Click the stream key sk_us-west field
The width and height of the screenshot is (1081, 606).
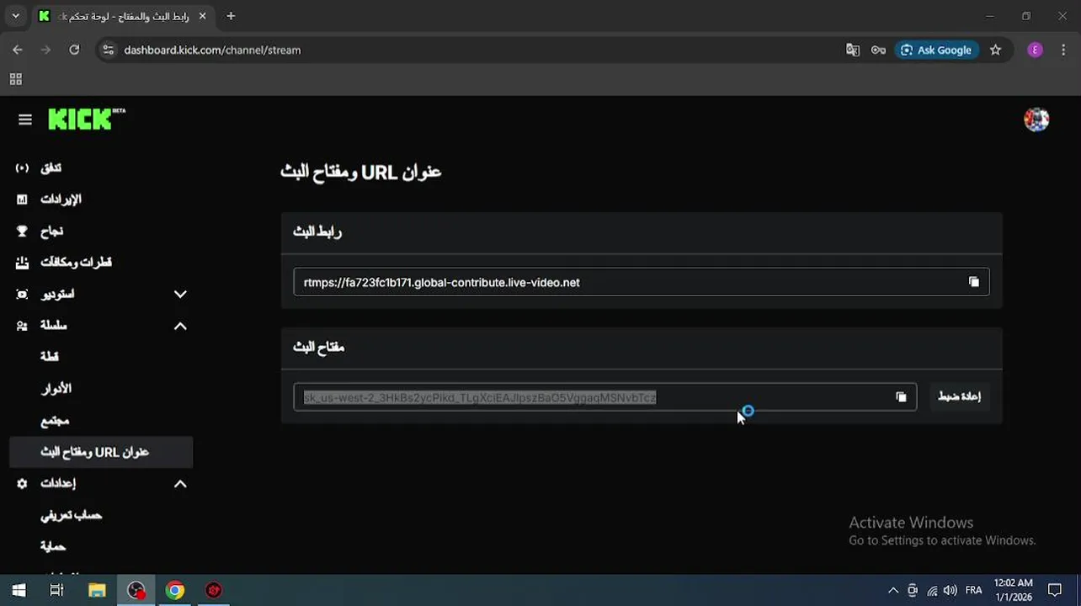click(x=604, y=397)
